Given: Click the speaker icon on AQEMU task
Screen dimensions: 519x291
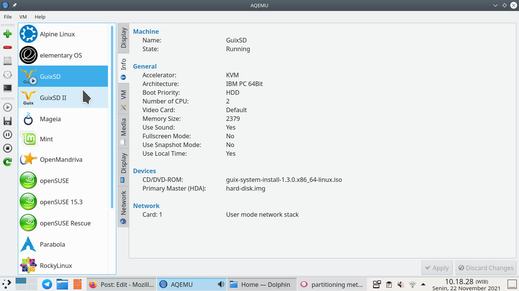Looking at the screenshot, I should click(x=220, y=284).
